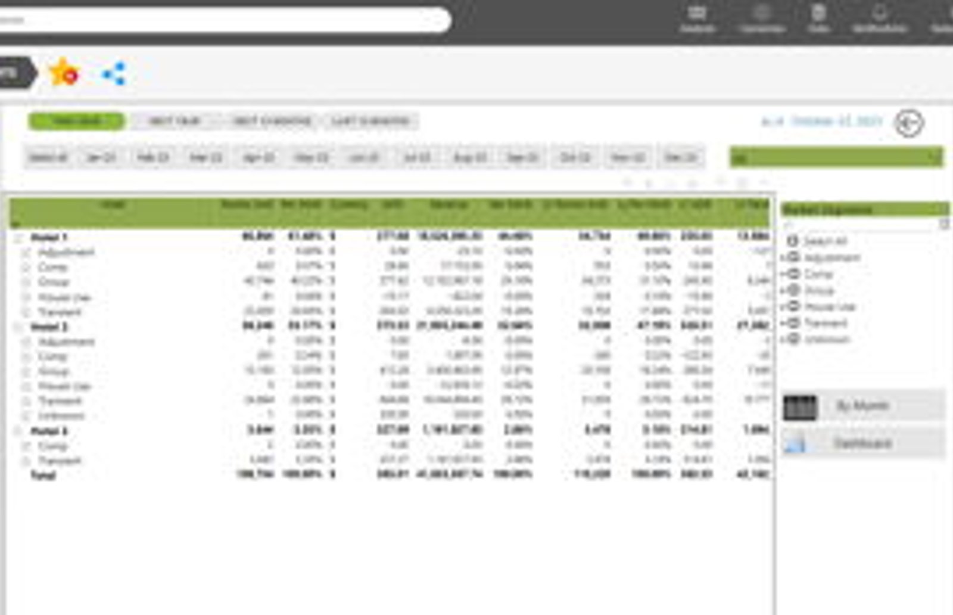Screen dimensions: 953x615
Task: Click the as-of date text
Action: 822,122
